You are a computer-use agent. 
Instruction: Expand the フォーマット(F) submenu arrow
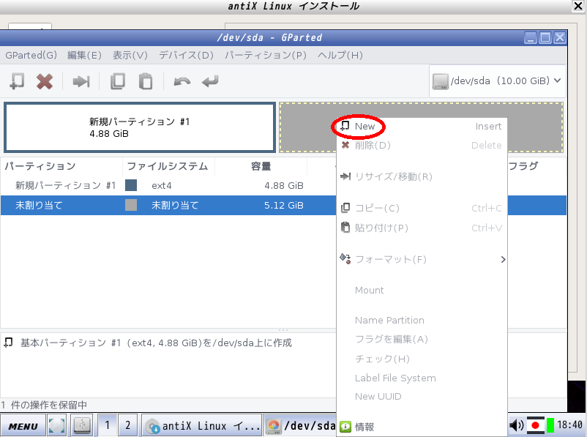(503, 260)
